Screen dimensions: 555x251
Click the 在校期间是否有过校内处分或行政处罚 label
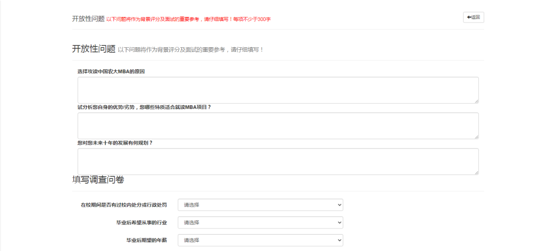click(124, 205)
